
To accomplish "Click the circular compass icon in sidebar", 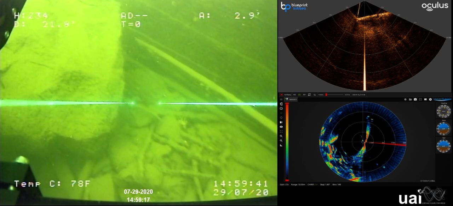I will (x=281, y=109).
